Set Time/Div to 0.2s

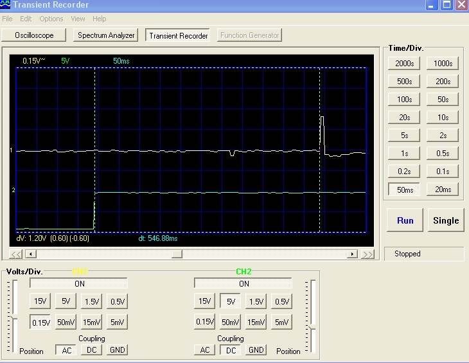point(404,172)
